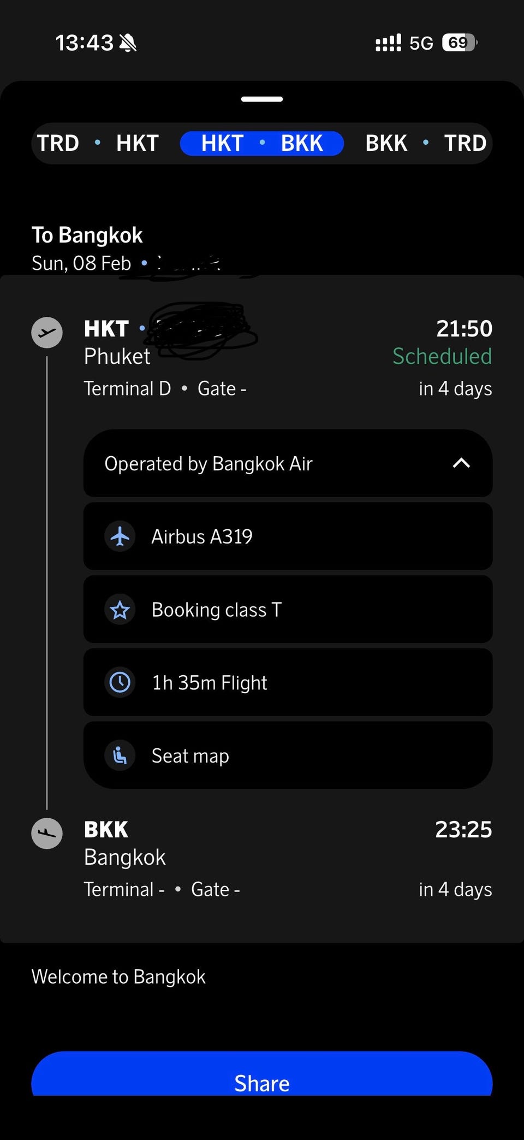Switch to the BKK to TRD segment
524x1140 pixels.
pyautogui.click(x=426, y=143)
